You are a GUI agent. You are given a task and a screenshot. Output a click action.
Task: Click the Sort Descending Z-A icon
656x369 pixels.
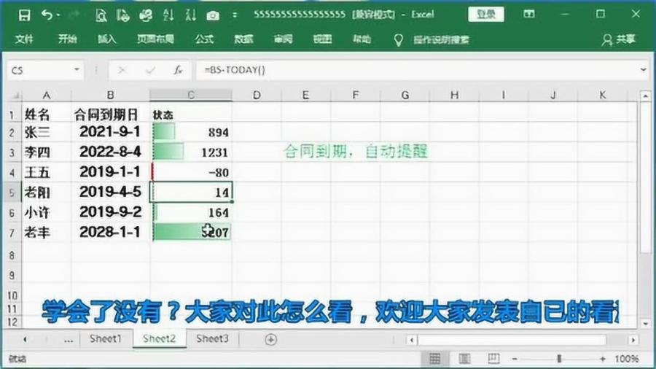191,15
